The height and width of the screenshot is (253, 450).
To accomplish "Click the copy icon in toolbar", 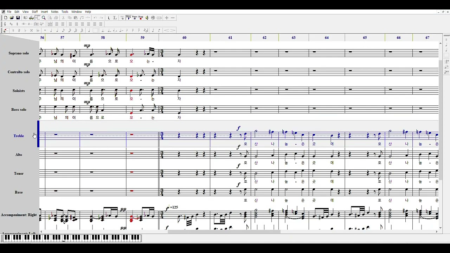I will pyautogui.click(x=70, y=18).
